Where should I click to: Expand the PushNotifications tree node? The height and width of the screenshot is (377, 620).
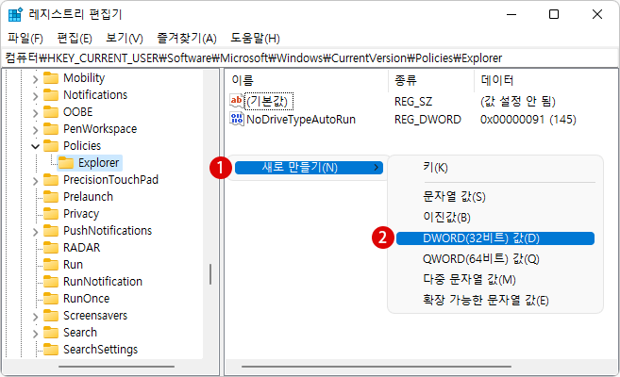point(35,232)
